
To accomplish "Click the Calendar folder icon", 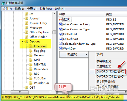I will pos(31,46).
